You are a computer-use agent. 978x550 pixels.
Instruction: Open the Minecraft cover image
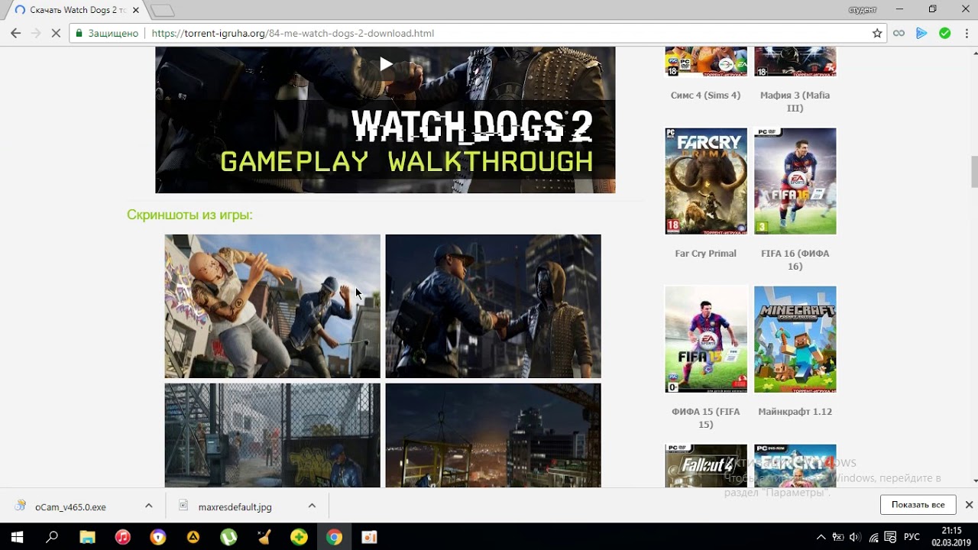point(795,339)
